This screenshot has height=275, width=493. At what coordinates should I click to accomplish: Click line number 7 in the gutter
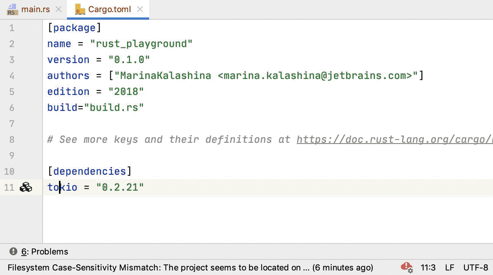point(11,123)
